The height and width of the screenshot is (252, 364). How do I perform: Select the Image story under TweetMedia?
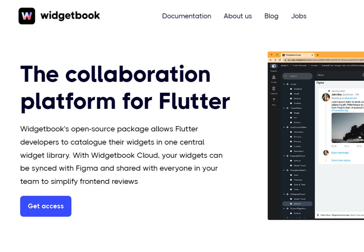[297, 113]
